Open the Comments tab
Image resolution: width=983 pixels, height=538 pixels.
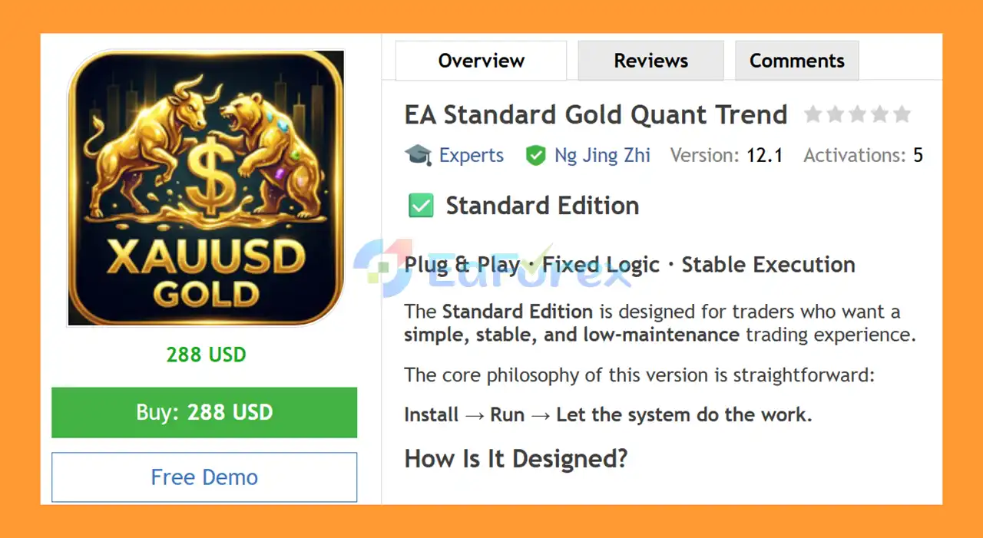(796, 61)
